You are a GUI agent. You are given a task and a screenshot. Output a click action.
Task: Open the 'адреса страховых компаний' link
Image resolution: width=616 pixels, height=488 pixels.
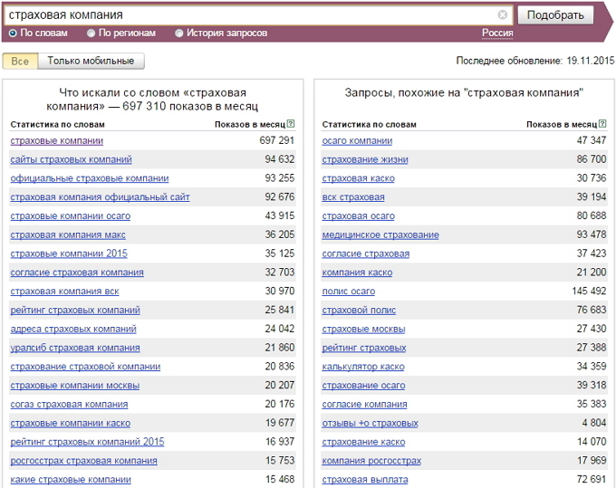tap(73, 329)
